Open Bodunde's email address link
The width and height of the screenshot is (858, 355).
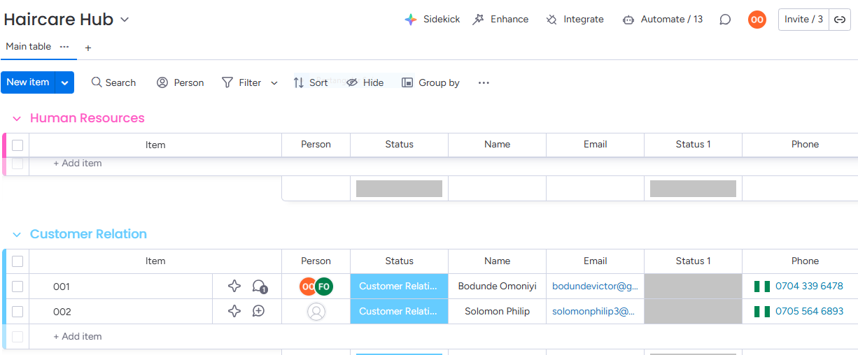point(595,287)
